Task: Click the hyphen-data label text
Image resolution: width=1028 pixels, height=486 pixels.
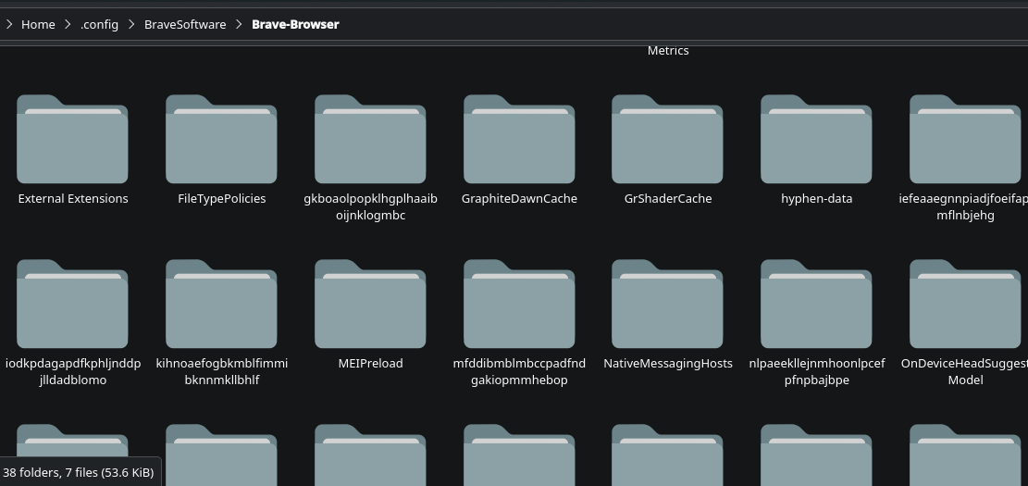Action: 816,199
